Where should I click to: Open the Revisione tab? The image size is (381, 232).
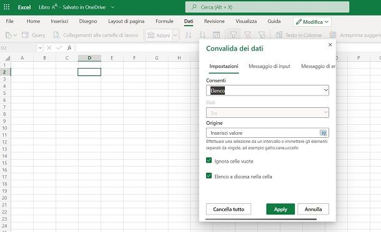pyautogui.click(x=214, y=21)
